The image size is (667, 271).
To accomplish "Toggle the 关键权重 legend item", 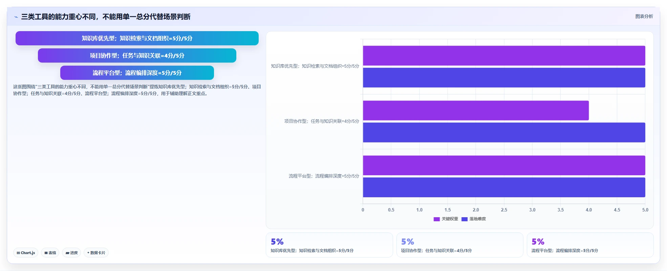I will click(x=446, y=219).
